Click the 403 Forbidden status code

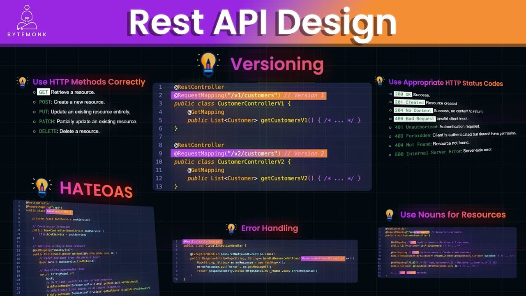(x=412, y=136)
